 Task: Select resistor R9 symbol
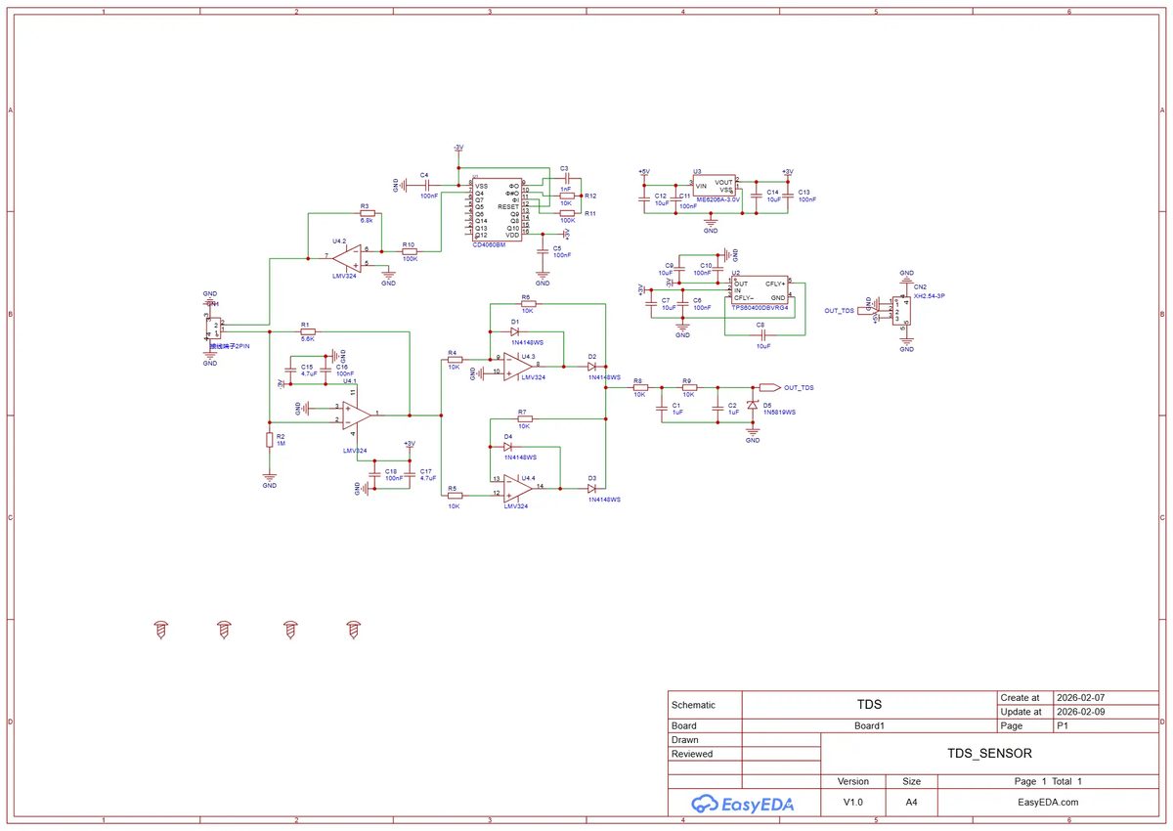pyautogui.click(x=688, y=388)
